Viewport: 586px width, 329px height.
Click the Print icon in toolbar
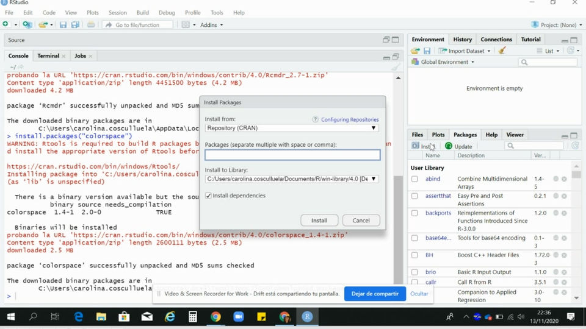pos(91,24)
